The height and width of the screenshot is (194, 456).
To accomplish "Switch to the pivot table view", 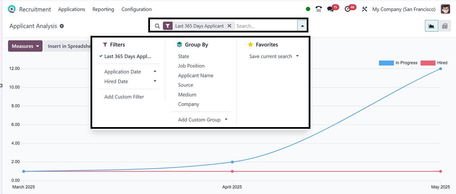I will [445, 26].
